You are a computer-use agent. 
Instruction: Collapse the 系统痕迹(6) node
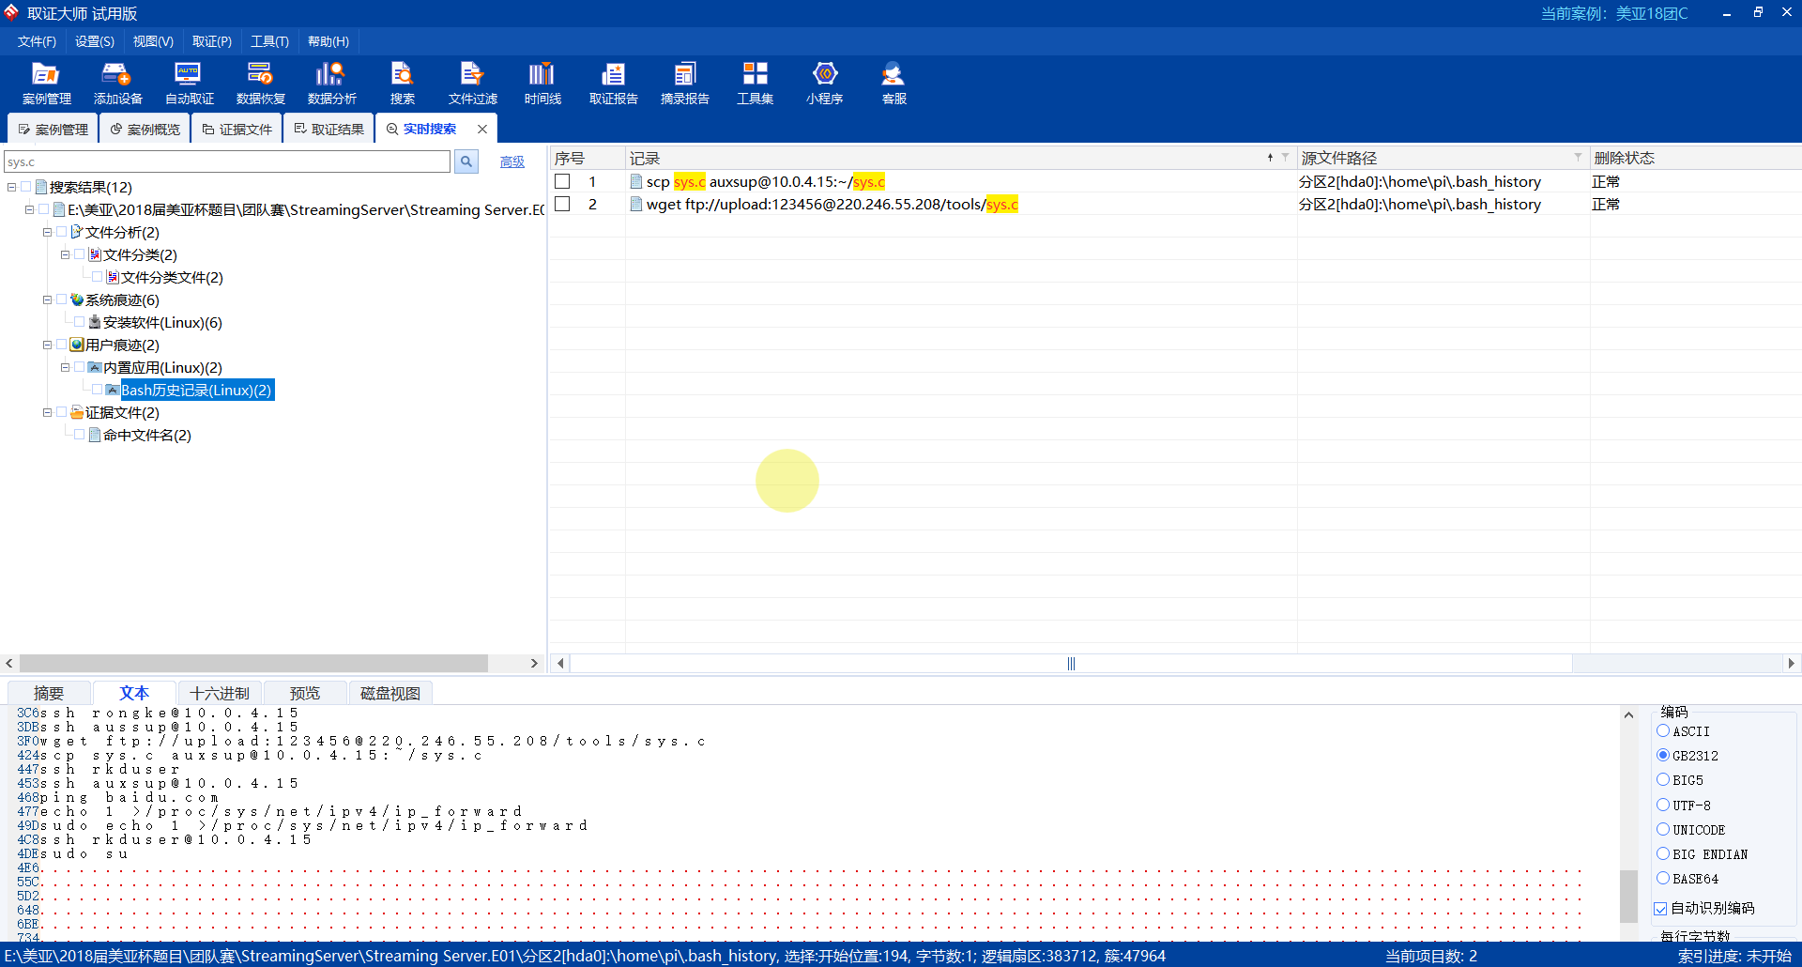coord(47,299)
